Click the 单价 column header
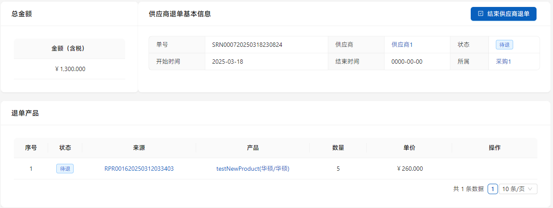 [409, 148]
